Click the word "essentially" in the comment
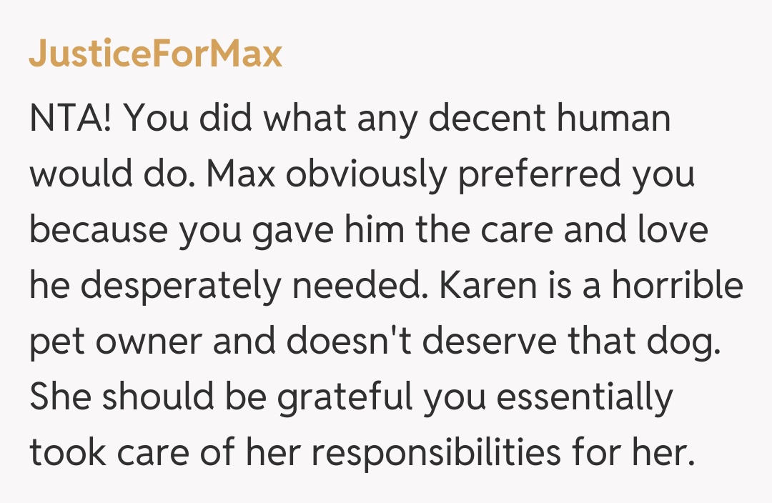Viewport: 772px width, 503px height. 585,397
